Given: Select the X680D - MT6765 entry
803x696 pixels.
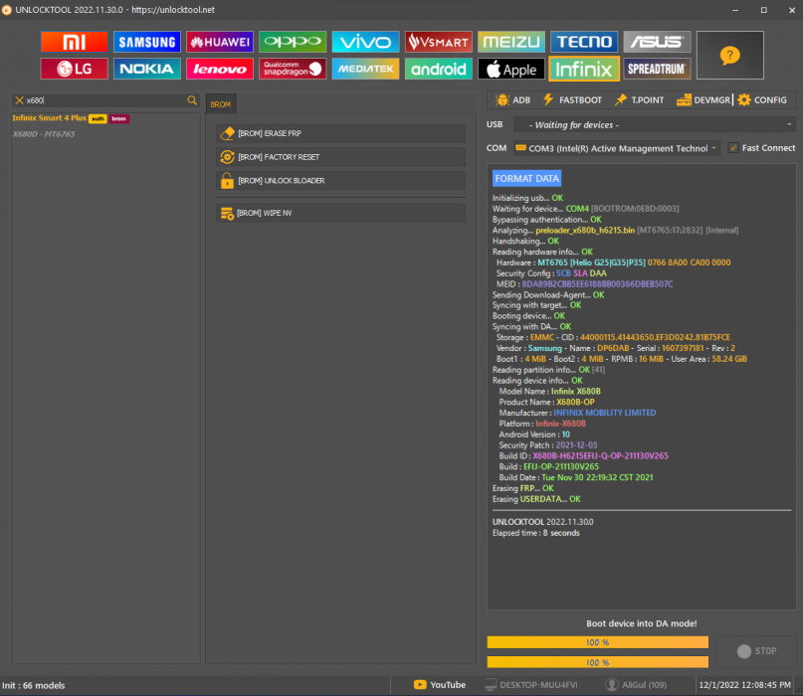Looking at the screenshot, I should [44, 134].
